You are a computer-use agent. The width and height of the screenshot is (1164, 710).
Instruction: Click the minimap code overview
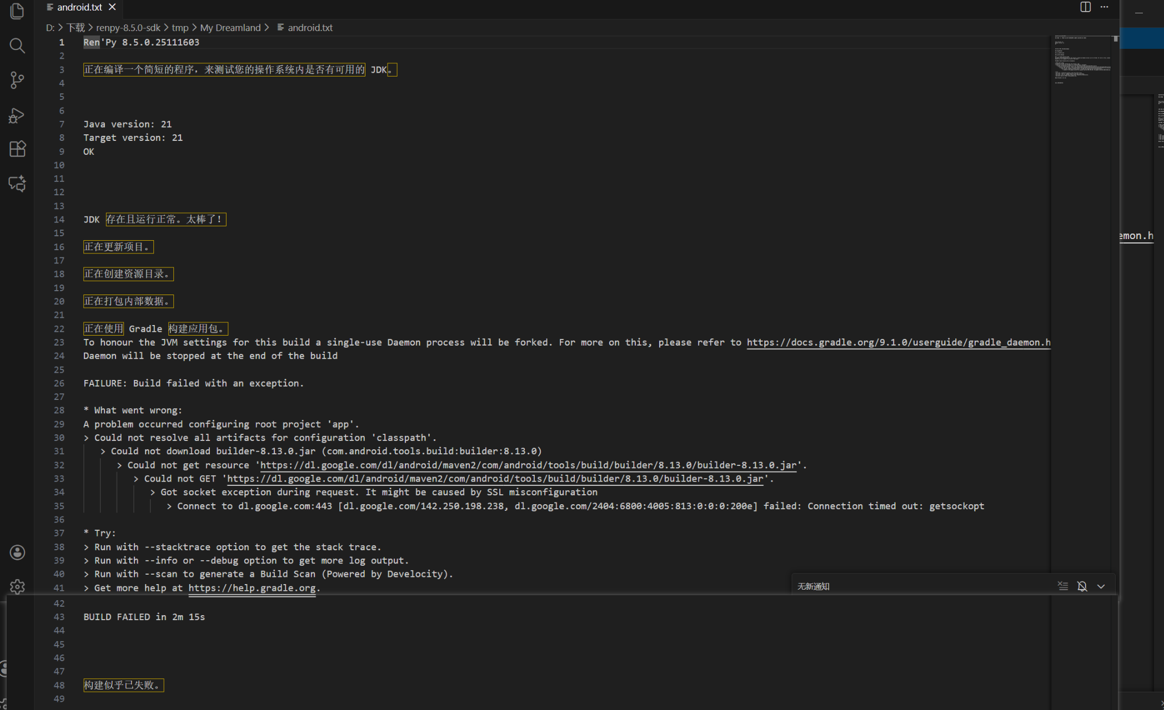point(1082,61)
